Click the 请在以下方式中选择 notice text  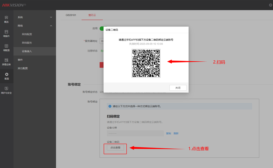click(137, 106)
